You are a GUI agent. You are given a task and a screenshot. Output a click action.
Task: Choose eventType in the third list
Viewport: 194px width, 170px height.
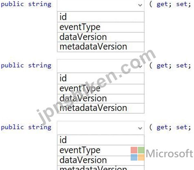(x=101, y=150)
